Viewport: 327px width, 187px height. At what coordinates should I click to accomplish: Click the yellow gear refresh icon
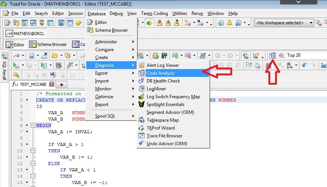[x=16, y=75]
